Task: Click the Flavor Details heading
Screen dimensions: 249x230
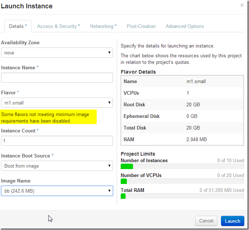Action: tap(138, 72)
